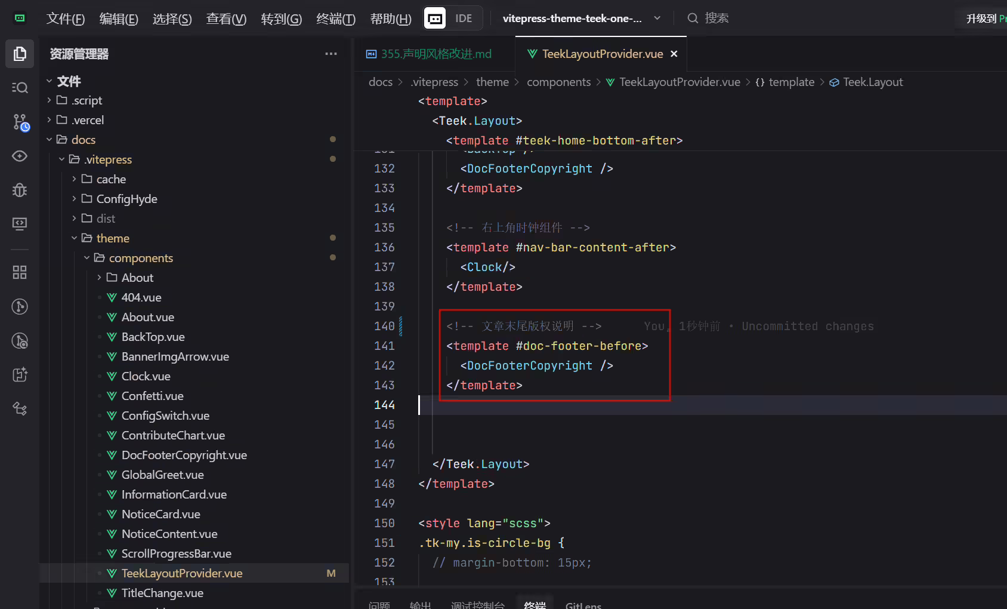Open the source control icon with clock badge
The height and width of the screenshot is (609, 1007).
(20, 122)
